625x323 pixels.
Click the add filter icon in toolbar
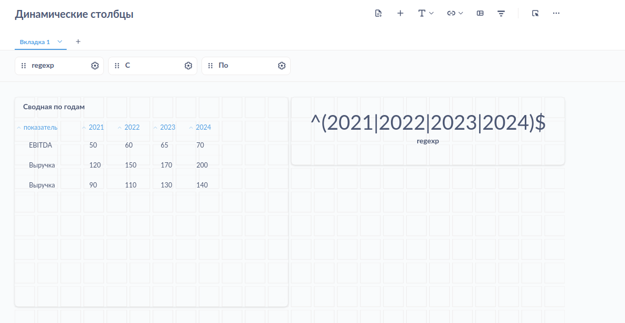(x=502, y=13)
